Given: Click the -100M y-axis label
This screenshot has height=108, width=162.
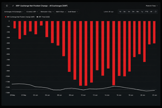Looking at the screenshot, I should [x=7, y=76].
